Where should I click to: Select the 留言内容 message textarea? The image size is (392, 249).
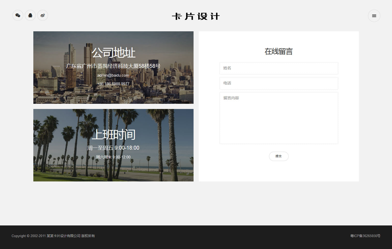[279, 118]
